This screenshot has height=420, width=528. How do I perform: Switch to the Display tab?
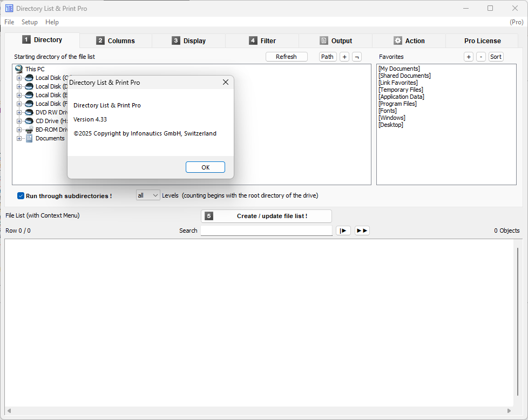click(x=188, y=40)
